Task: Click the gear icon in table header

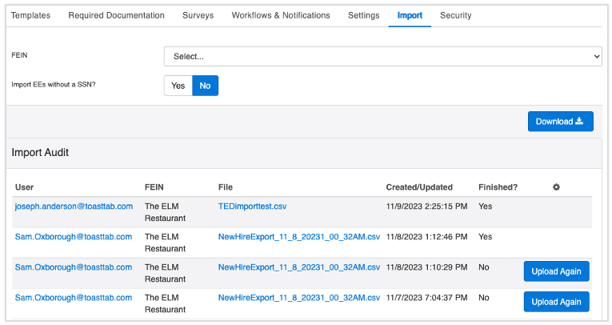Action: (556, 187)
